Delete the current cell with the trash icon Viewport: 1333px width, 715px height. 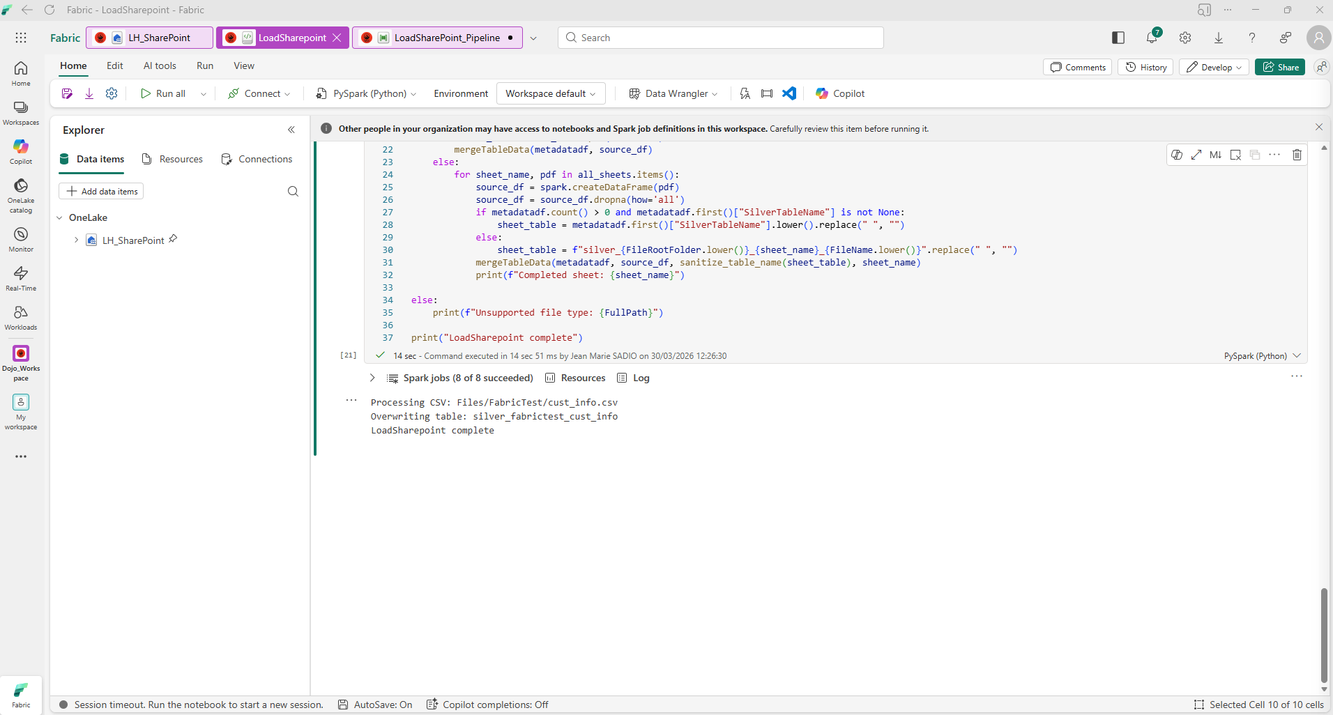point(1297,155)
